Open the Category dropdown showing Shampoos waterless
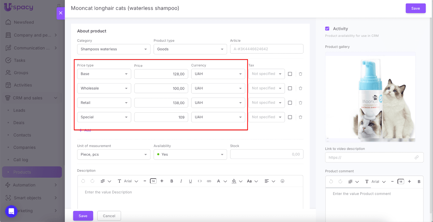 (x=114, y=49)
